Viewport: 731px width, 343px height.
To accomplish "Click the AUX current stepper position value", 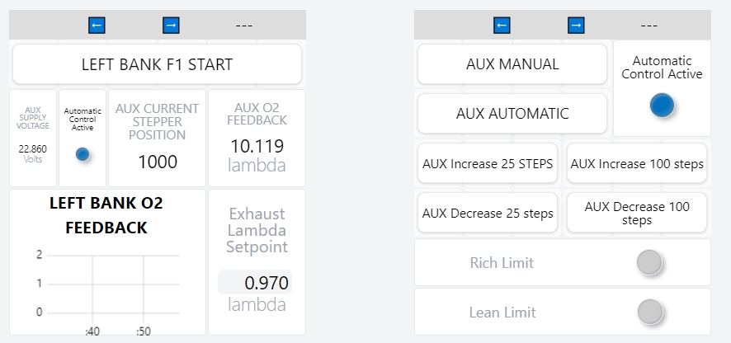I will [x=157, y=162].
